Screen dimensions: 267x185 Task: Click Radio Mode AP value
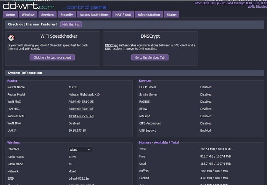(70, 164)
